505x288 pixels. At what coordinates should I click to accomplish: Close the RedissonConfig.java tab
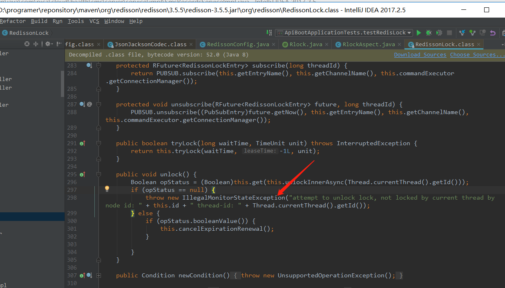click(x=273, y=44)
